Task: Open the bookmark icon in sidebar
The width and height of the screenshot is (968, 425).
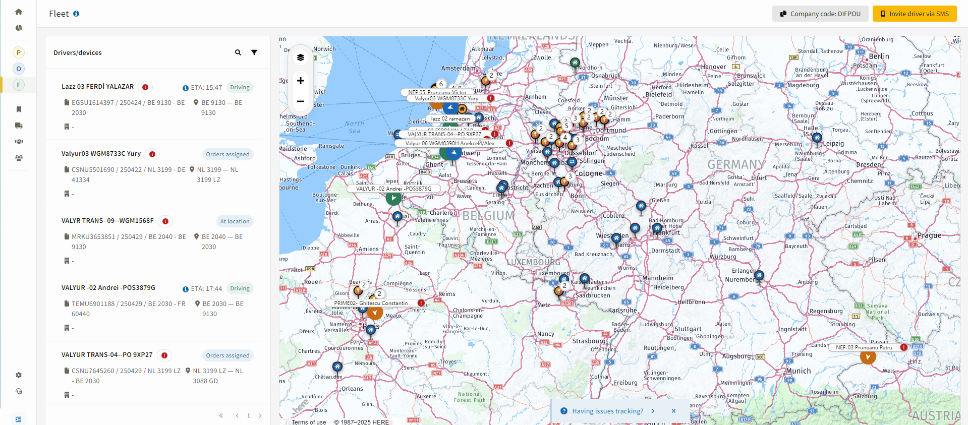Action: 19,109
